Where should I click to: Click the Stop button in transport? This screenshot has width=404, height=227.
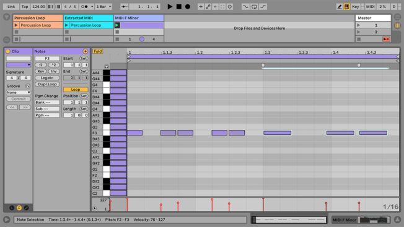pos(179,7)
